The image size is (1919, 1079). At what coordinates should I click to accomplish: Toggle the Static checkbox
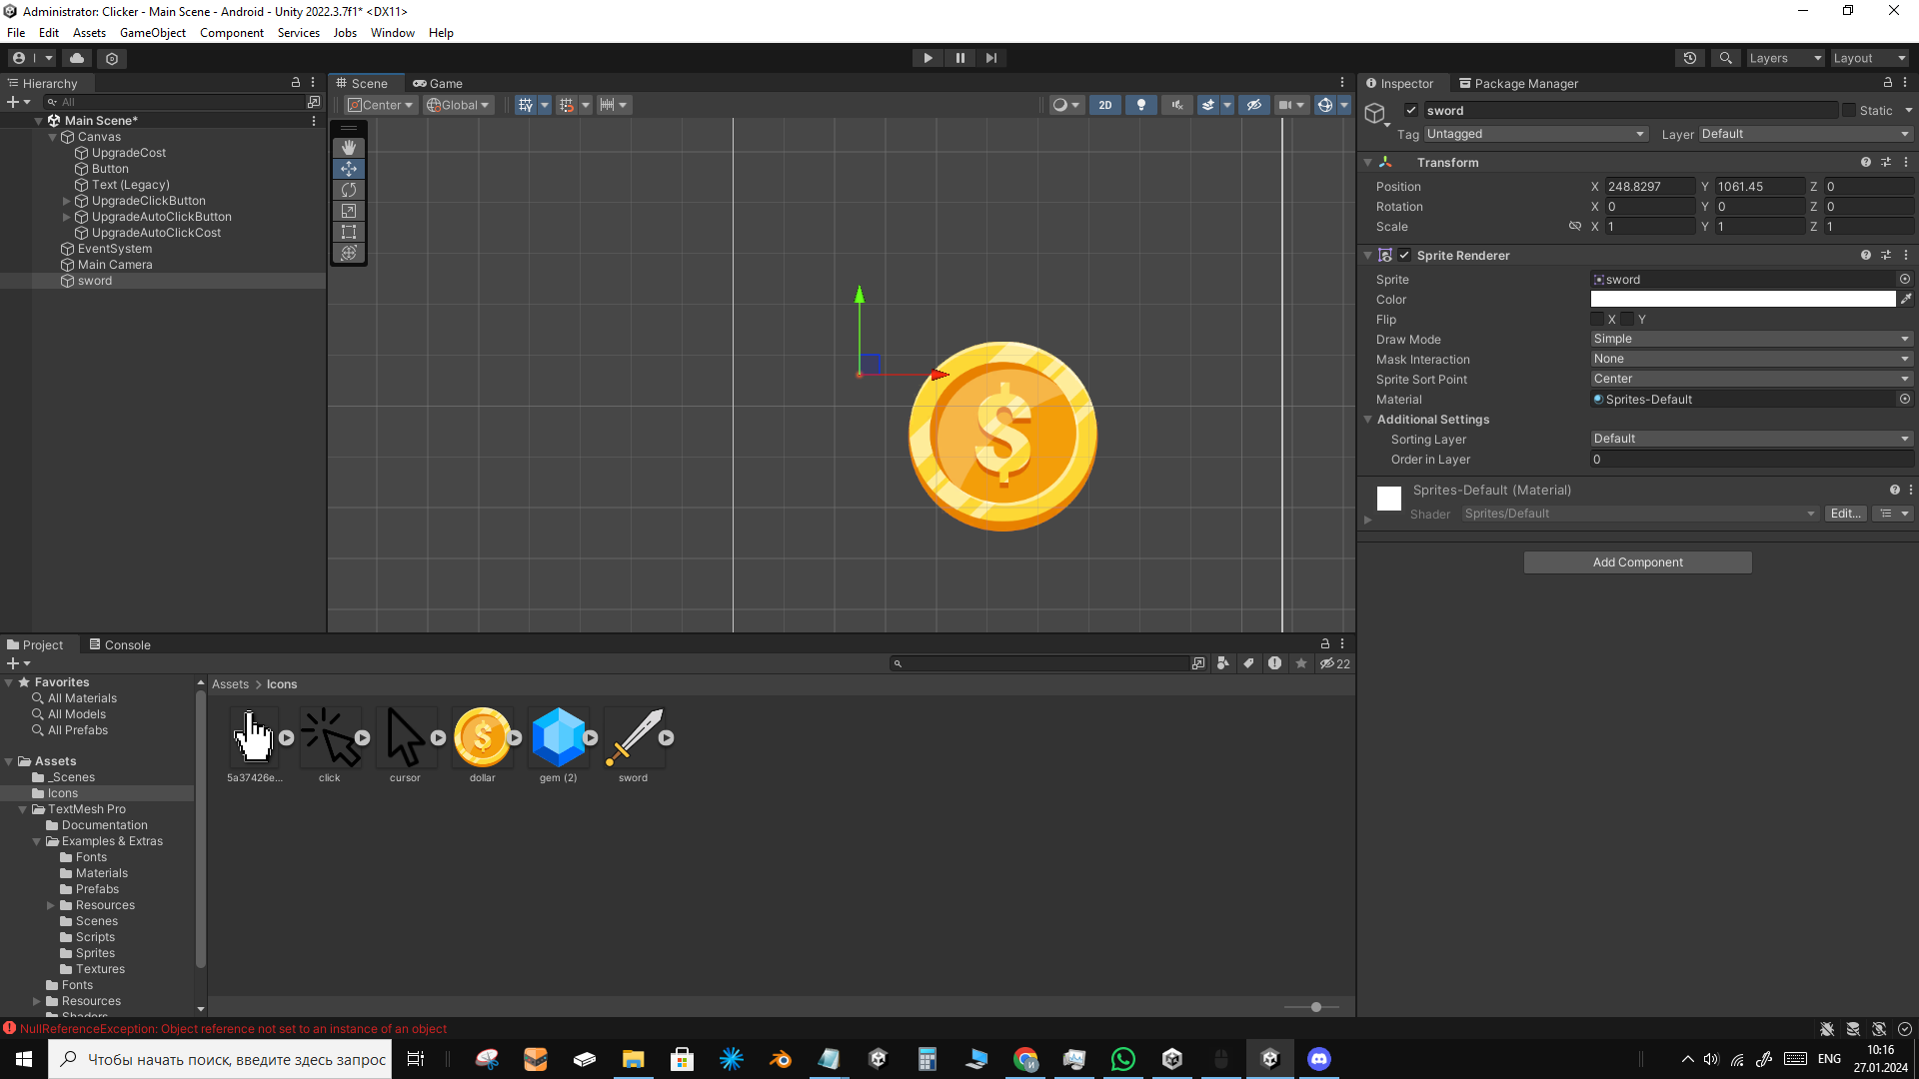[x=1849, y=110]
